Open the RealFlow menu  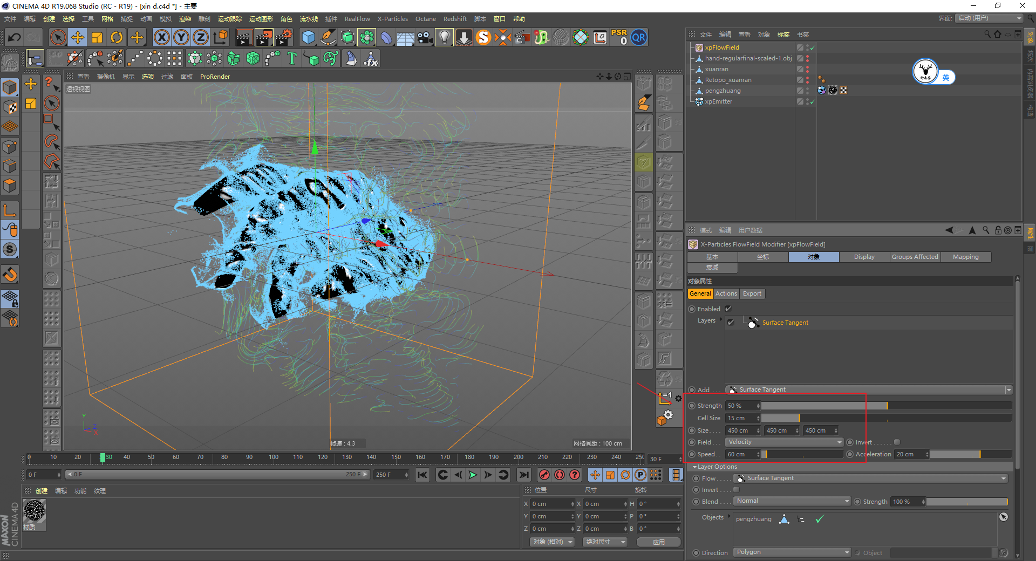357,19
